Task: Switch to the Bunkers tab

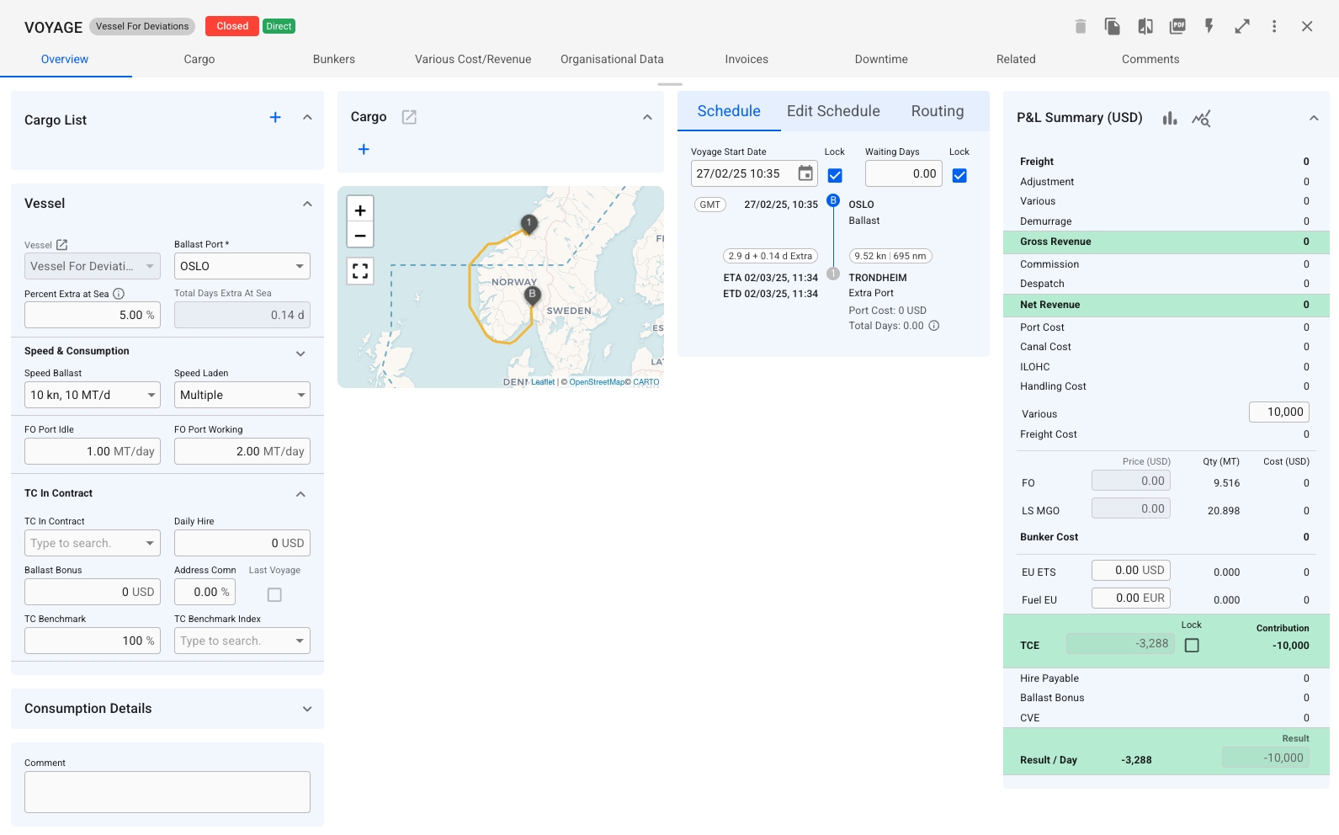Action: pyautogui.click(x=334, y=59)
